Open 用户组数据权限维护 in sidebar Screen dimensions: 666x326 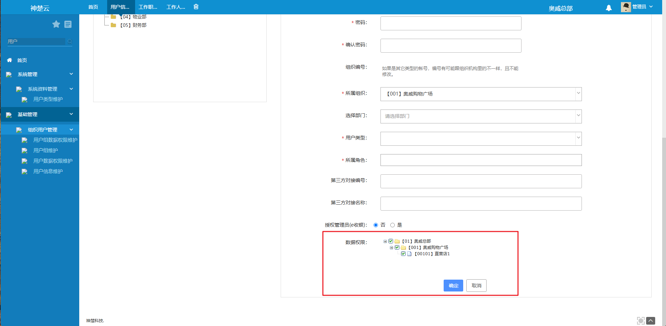[x=55, y=140]
